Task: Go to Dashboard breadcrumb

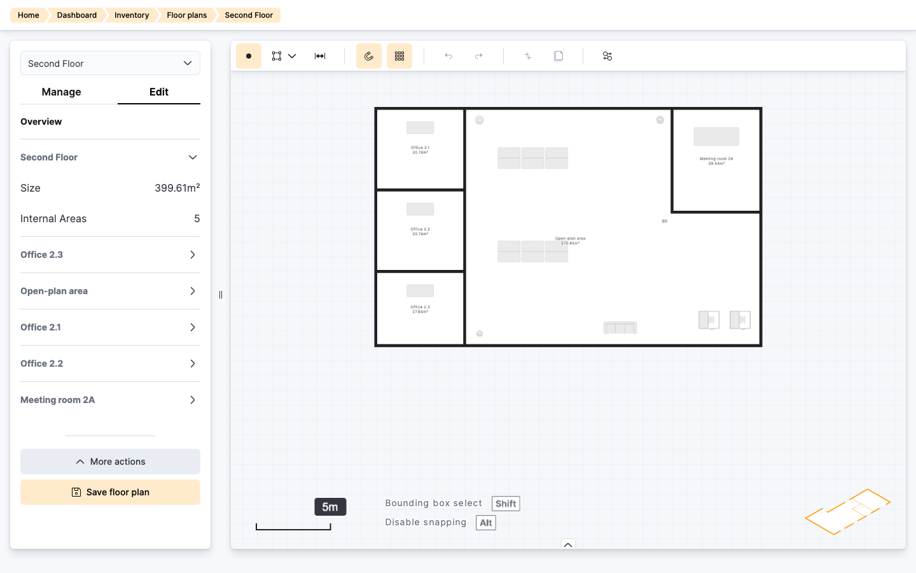Action: (77, 15)
